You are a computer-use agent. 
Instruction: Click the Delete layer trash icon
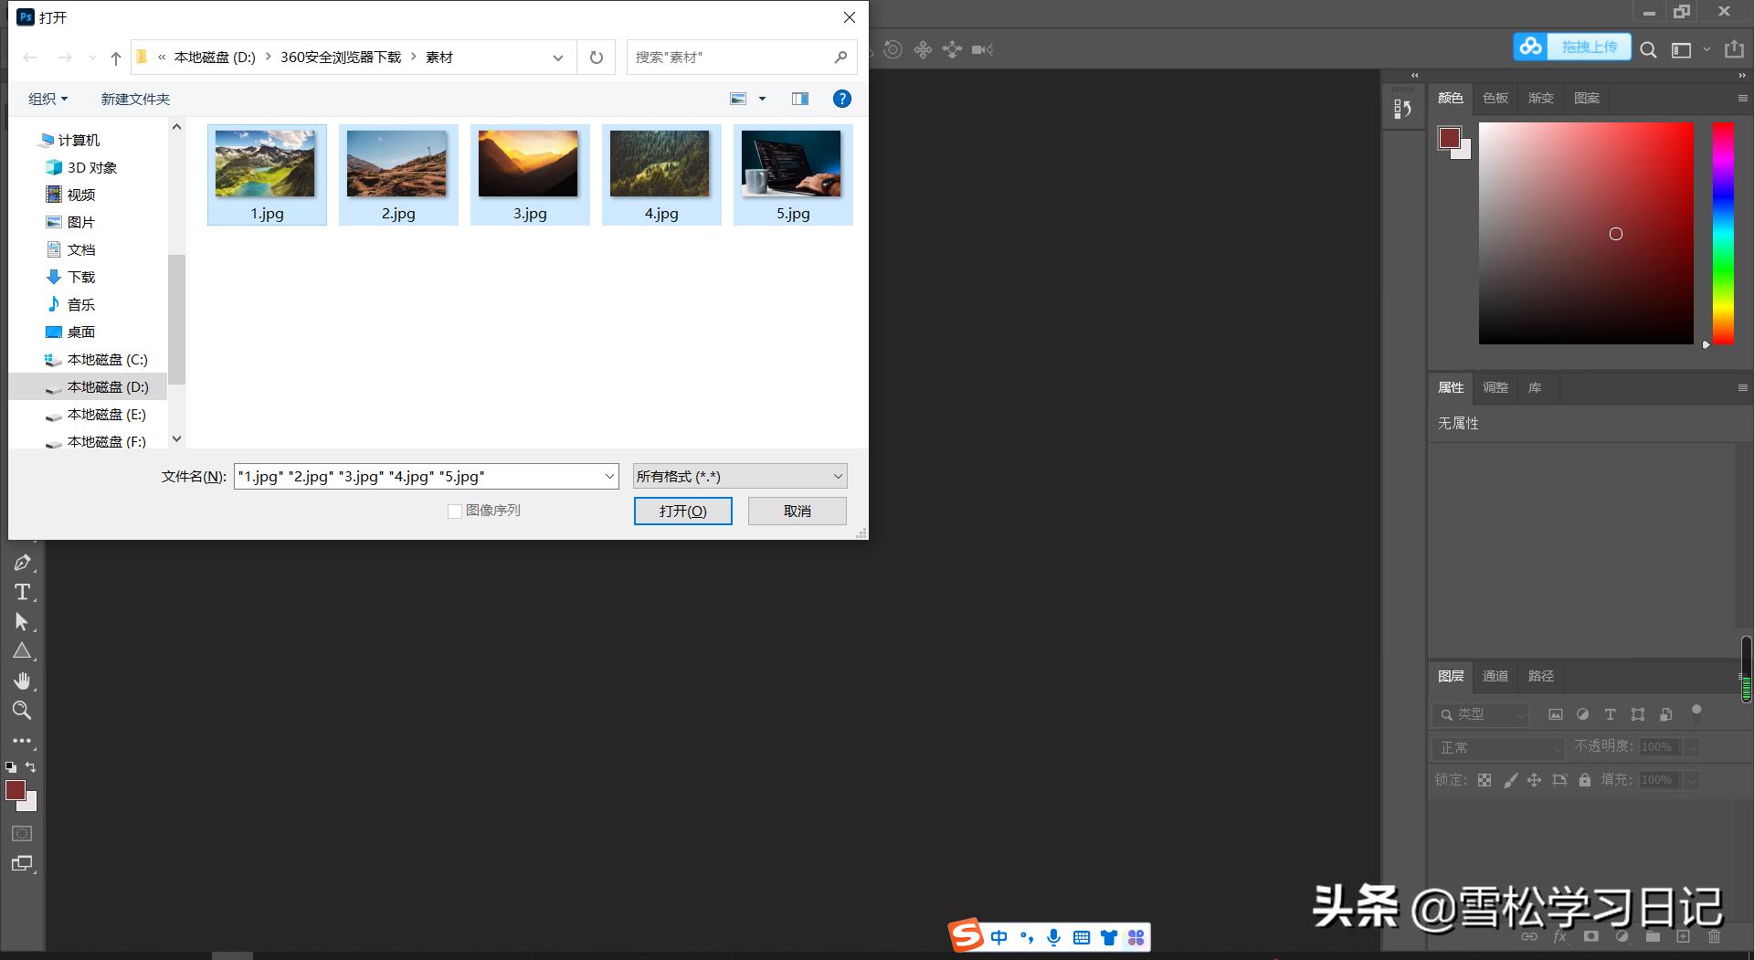pos(1714,936)
